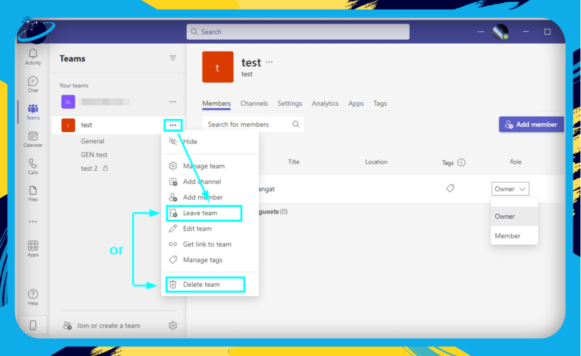Image resolution: width=581 pixels, height=356 pixels.
Task: Open more options for test team
Action: pos(172,125)
